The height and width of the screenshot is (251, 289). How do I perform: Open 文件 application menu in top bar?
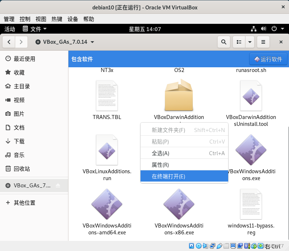pyautogui.click(x=35, y=29)
